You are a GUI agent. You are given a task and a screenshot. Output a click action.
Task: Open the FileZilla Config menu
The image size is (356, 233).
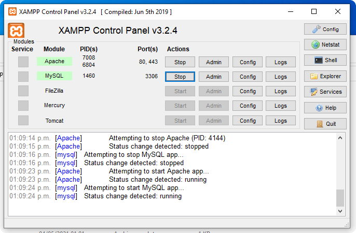tap(248, 91)
